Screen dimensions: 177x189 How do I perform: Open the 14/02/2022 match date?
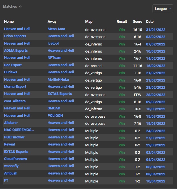coord(156,58)
